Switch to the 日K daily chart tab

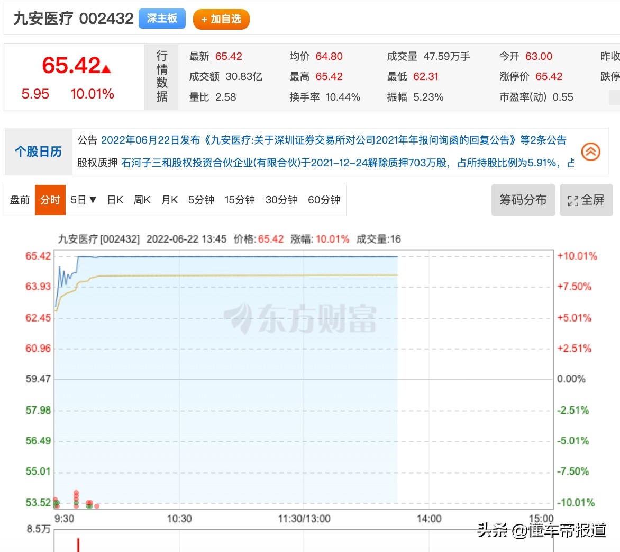click(x=115, y=200)
